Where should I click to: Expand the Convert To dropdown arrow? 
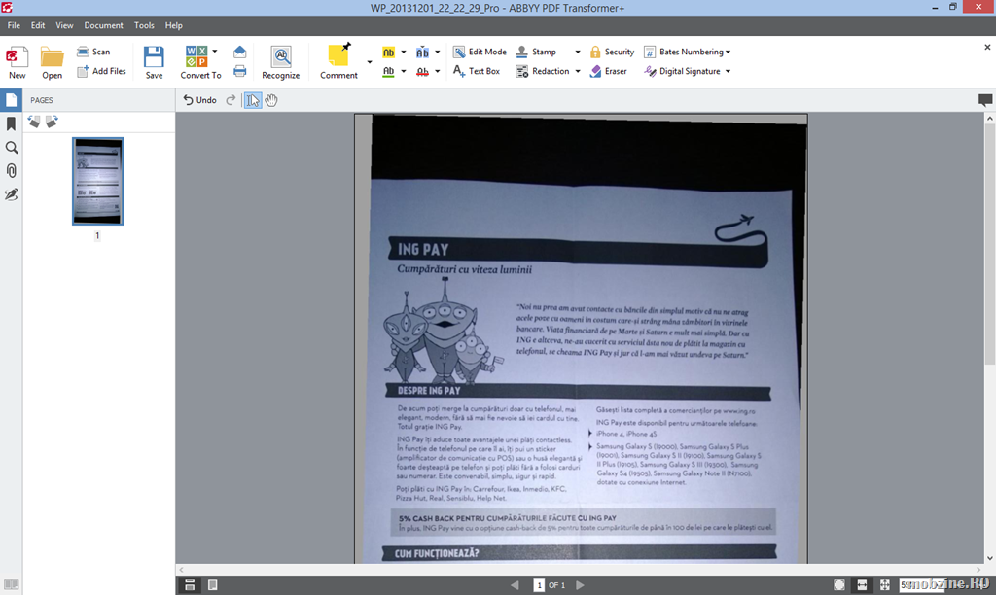click(215, 52)
